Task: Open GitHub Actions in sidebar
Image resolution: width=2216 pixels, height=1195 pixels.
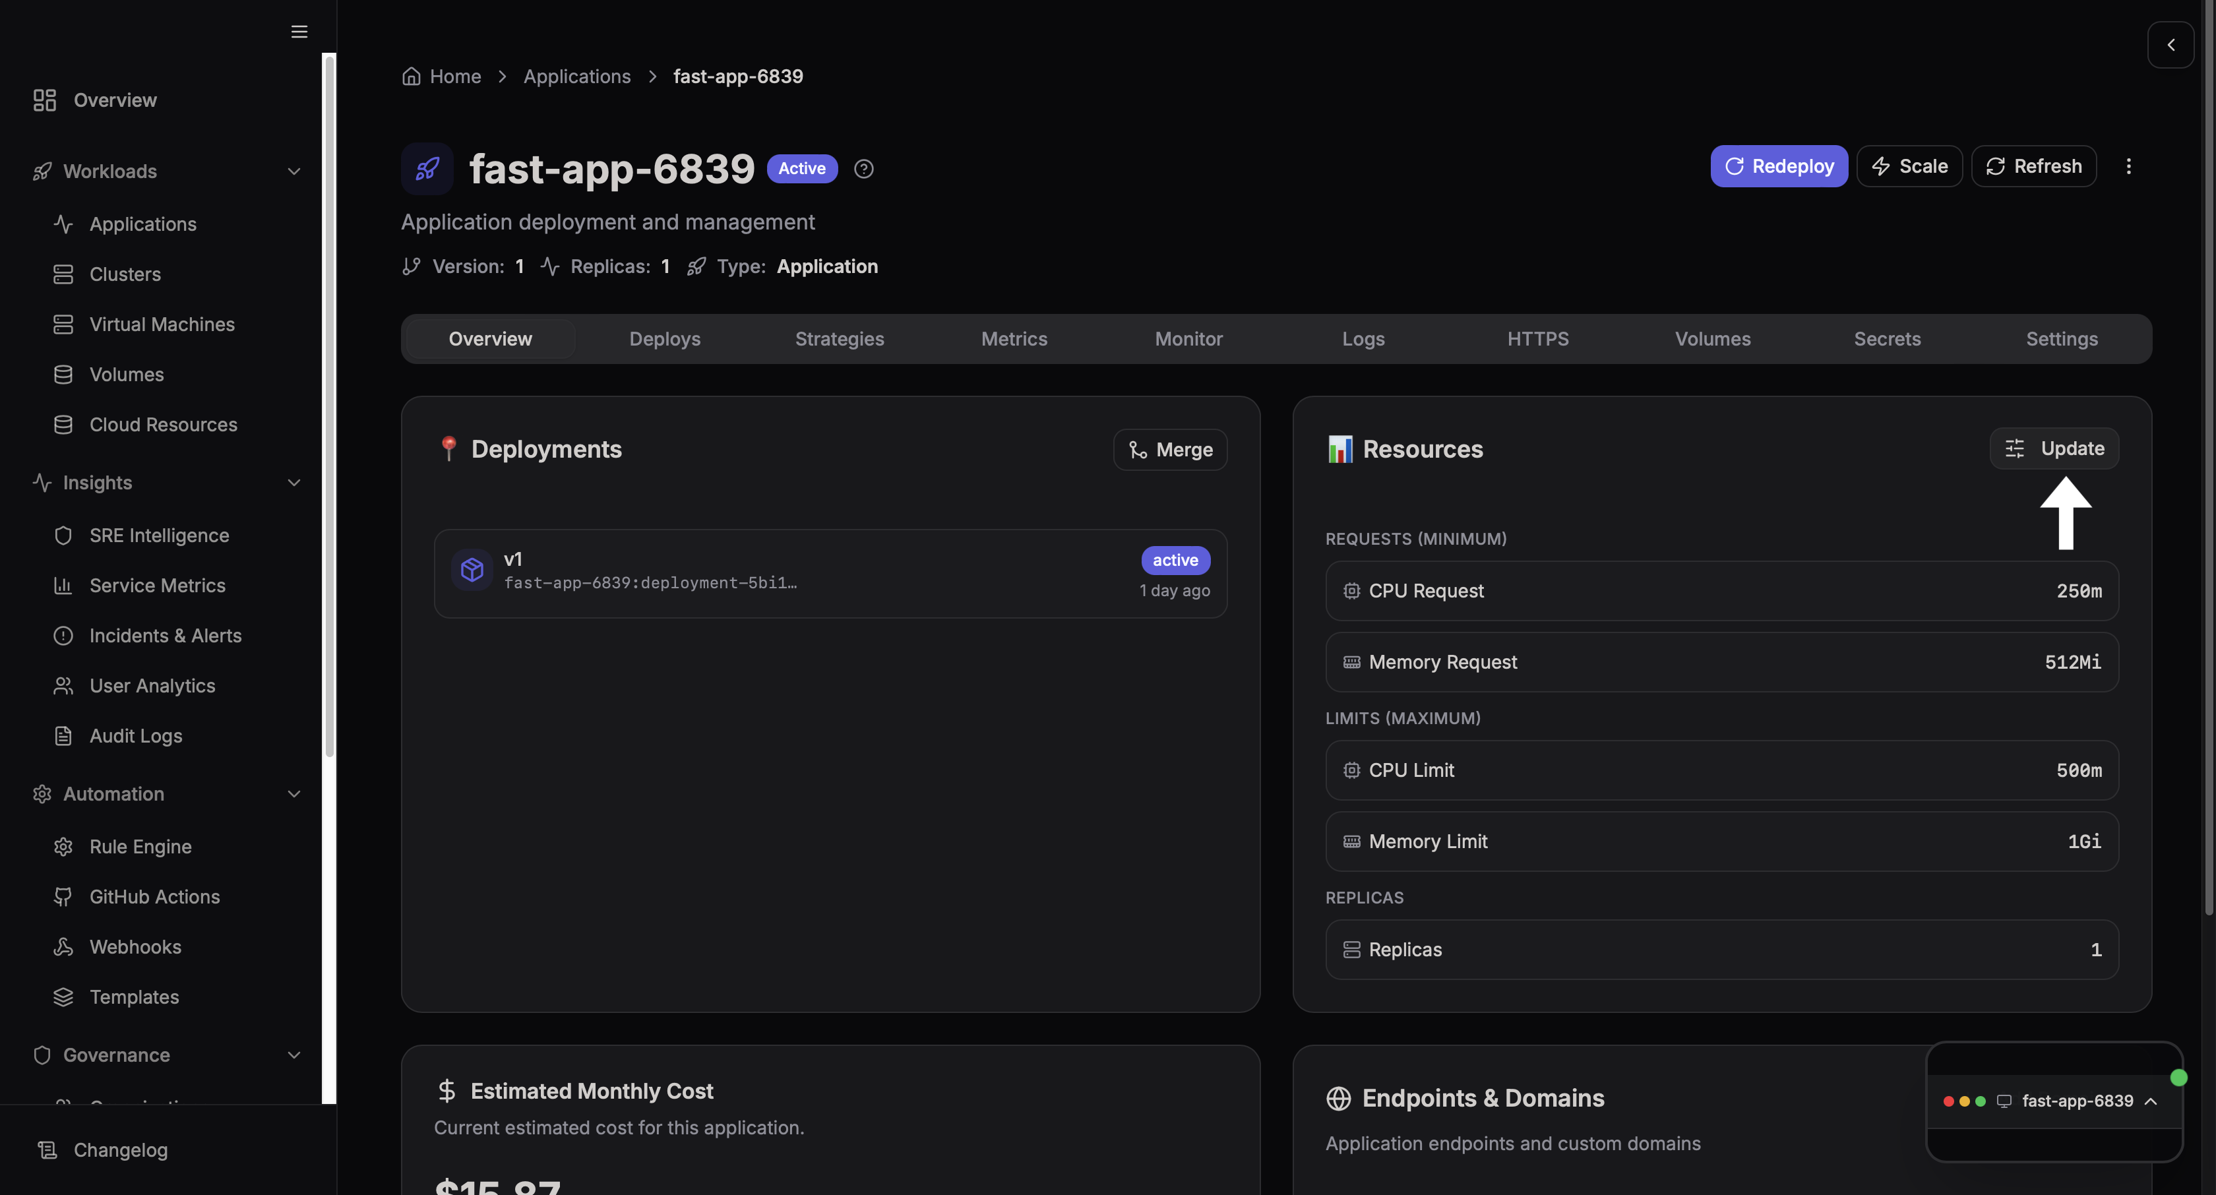Action: coord(155,896)
